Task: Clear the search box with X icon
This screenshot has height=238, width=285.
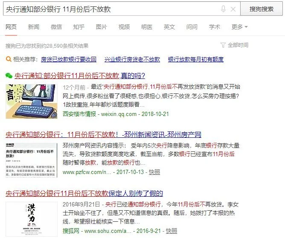Action: [233, 9]
